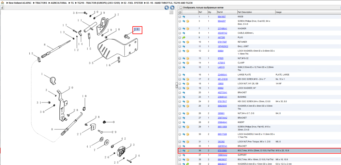Select callout 36 in the diagram
The width and height of the screenshot is (341, 165).
click(x=136, y=29)
